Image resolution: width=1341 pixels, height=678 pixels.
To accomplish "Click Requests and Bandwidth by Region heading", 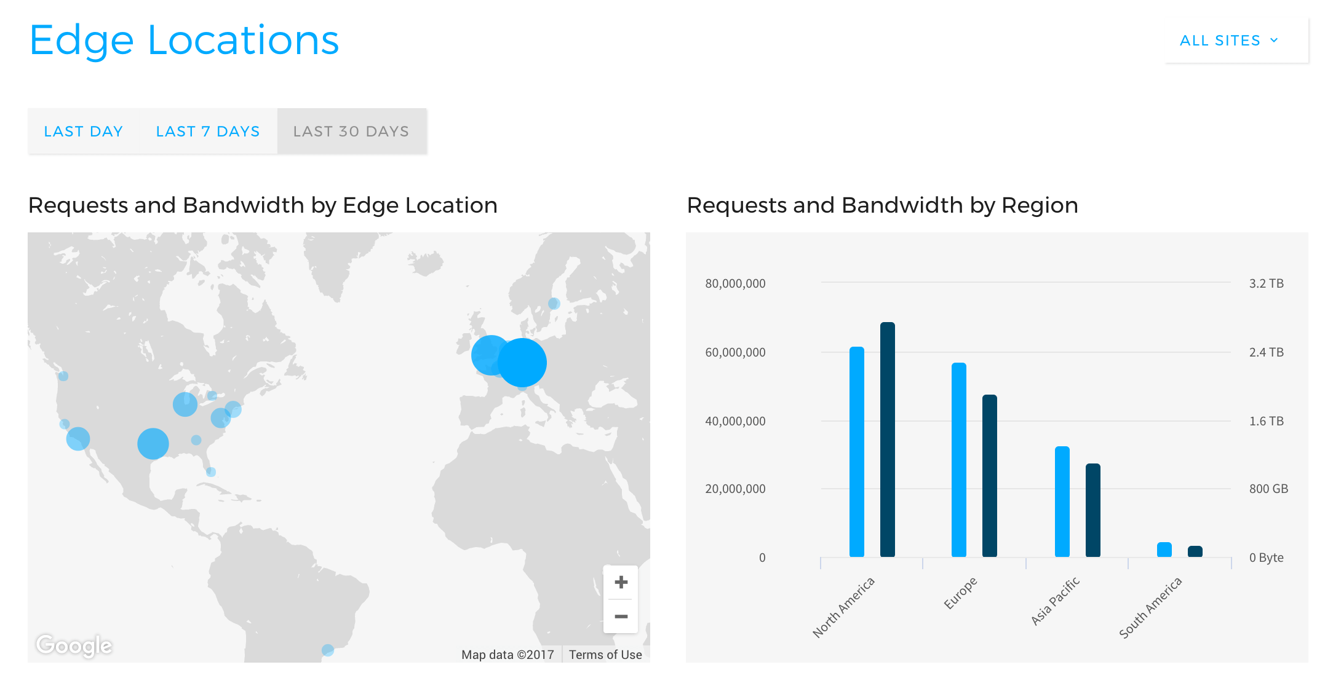I will point(882,205).
